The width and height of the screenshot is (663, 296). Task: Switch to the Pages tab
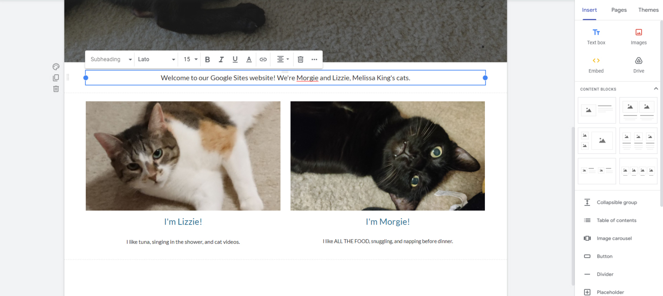click(x=619, y=10)
